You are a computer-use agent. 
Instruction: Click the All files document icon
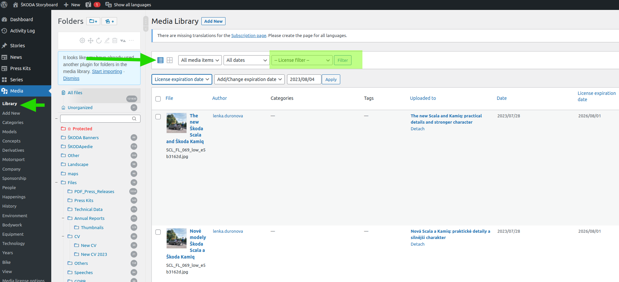(63, 93)
